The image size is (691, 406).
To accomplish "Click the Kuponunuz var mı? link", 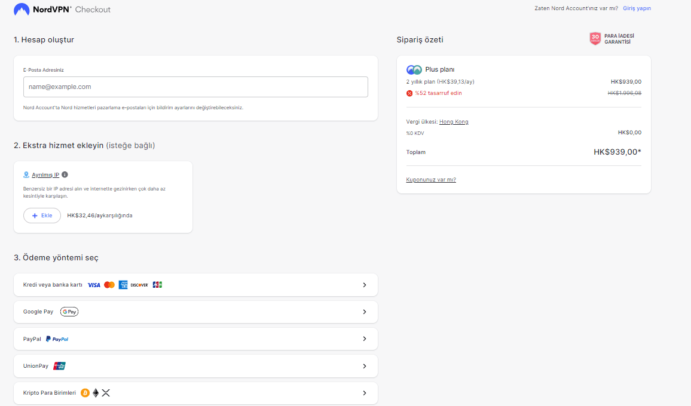I will coord(430,180).
